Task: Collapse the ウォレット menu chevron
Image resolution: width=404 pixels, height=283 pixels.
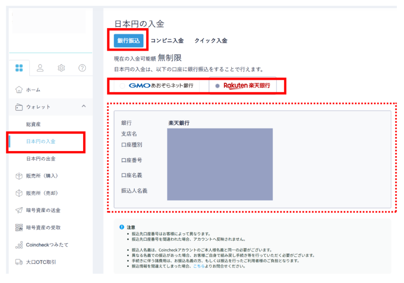Action: (x=84, y=106)
